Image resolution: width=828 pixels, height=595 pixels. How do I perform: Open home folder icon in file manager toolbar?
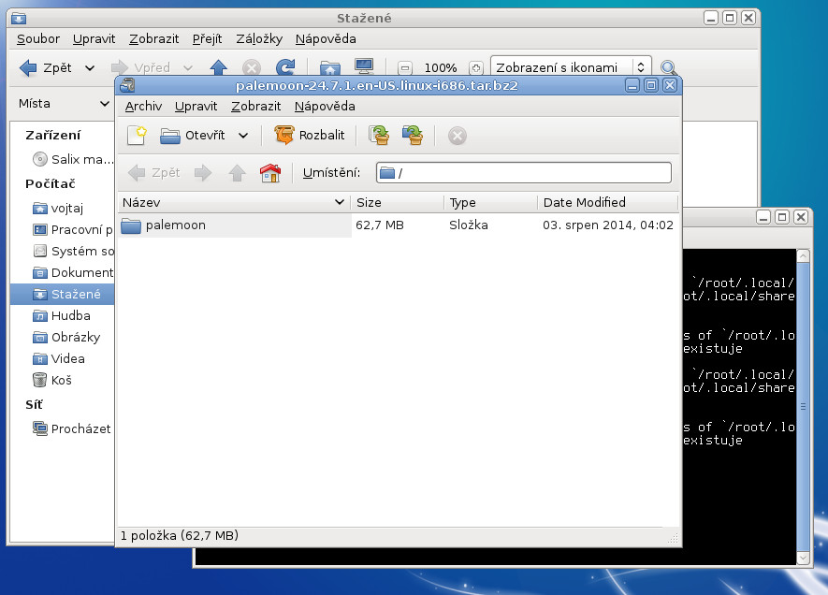[330, 67]
